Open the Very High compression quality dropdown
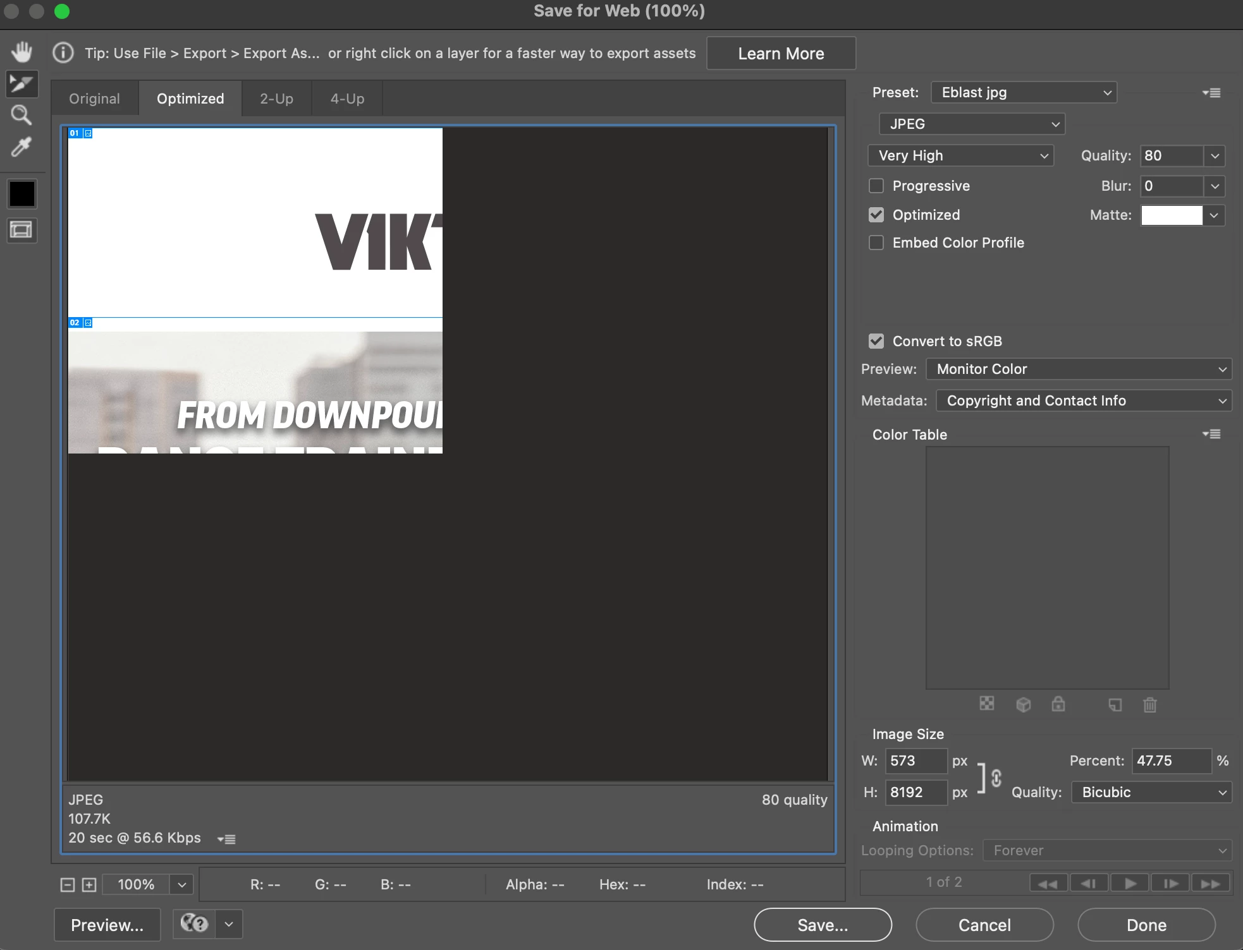Viewport: 1243px width, 950px height. coord(960,155)
